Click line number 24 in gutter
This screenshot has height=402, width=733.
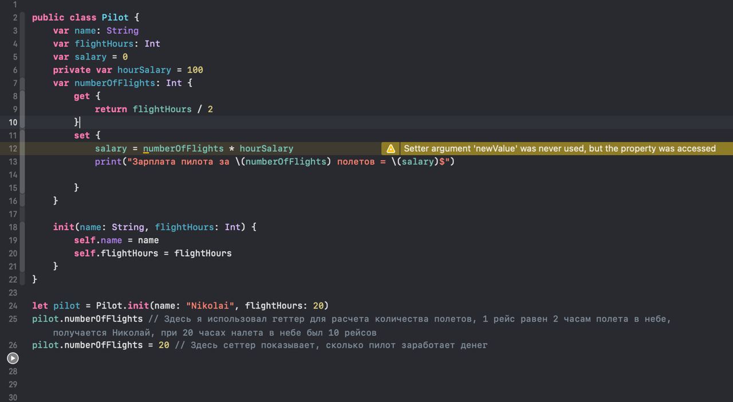[13, 305]
